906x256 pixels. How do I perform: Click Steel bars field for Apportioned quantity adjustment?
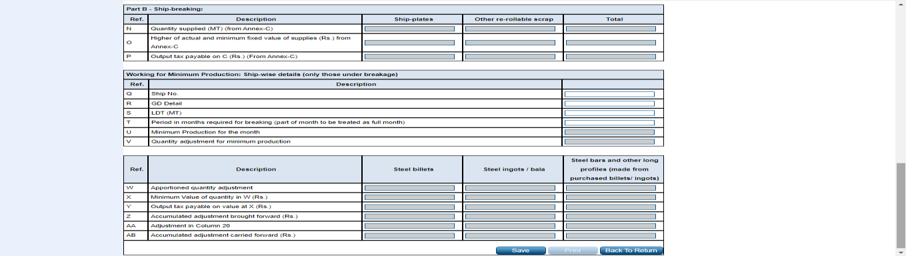click(x=611, y=188)
